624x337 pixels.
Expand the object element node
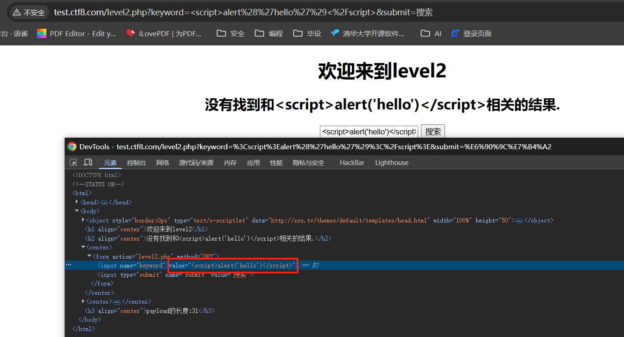[83, 220]
